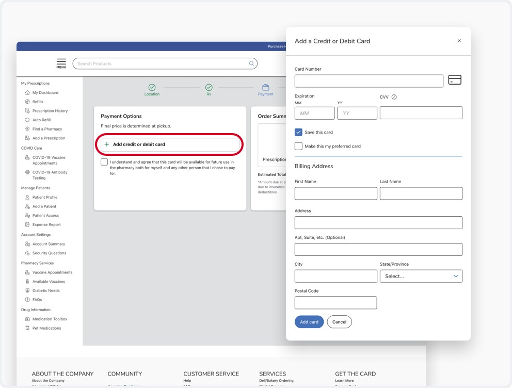Click the MM expiration month field

pyautogui.click(x=314, y=113)
